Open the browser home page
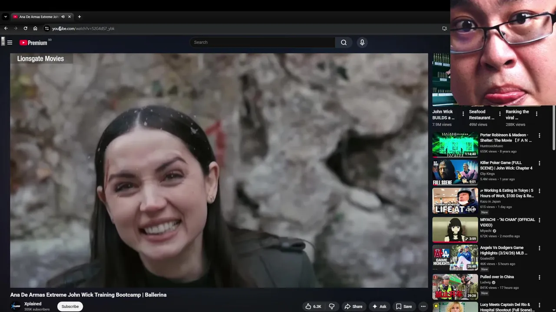This screenshot has height=312, width=556. [35, 28]
